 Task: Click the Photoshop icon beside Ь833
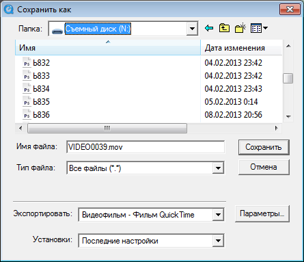(27, 75)
